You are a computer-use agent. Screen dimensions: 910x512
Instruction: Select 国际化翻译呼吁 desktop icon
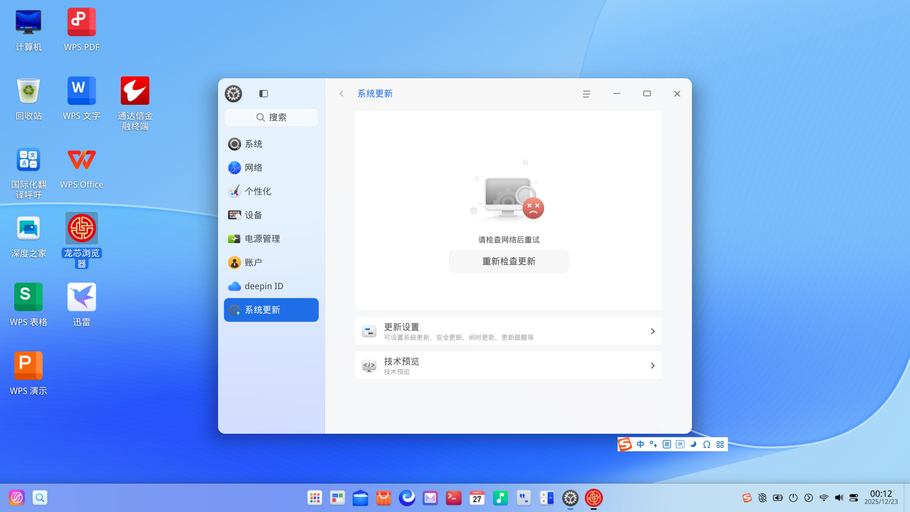pos(28,173)
